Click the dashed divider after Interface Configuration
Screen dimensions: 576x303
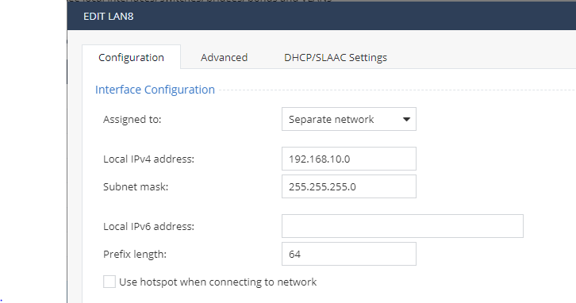tap(397, 90)
